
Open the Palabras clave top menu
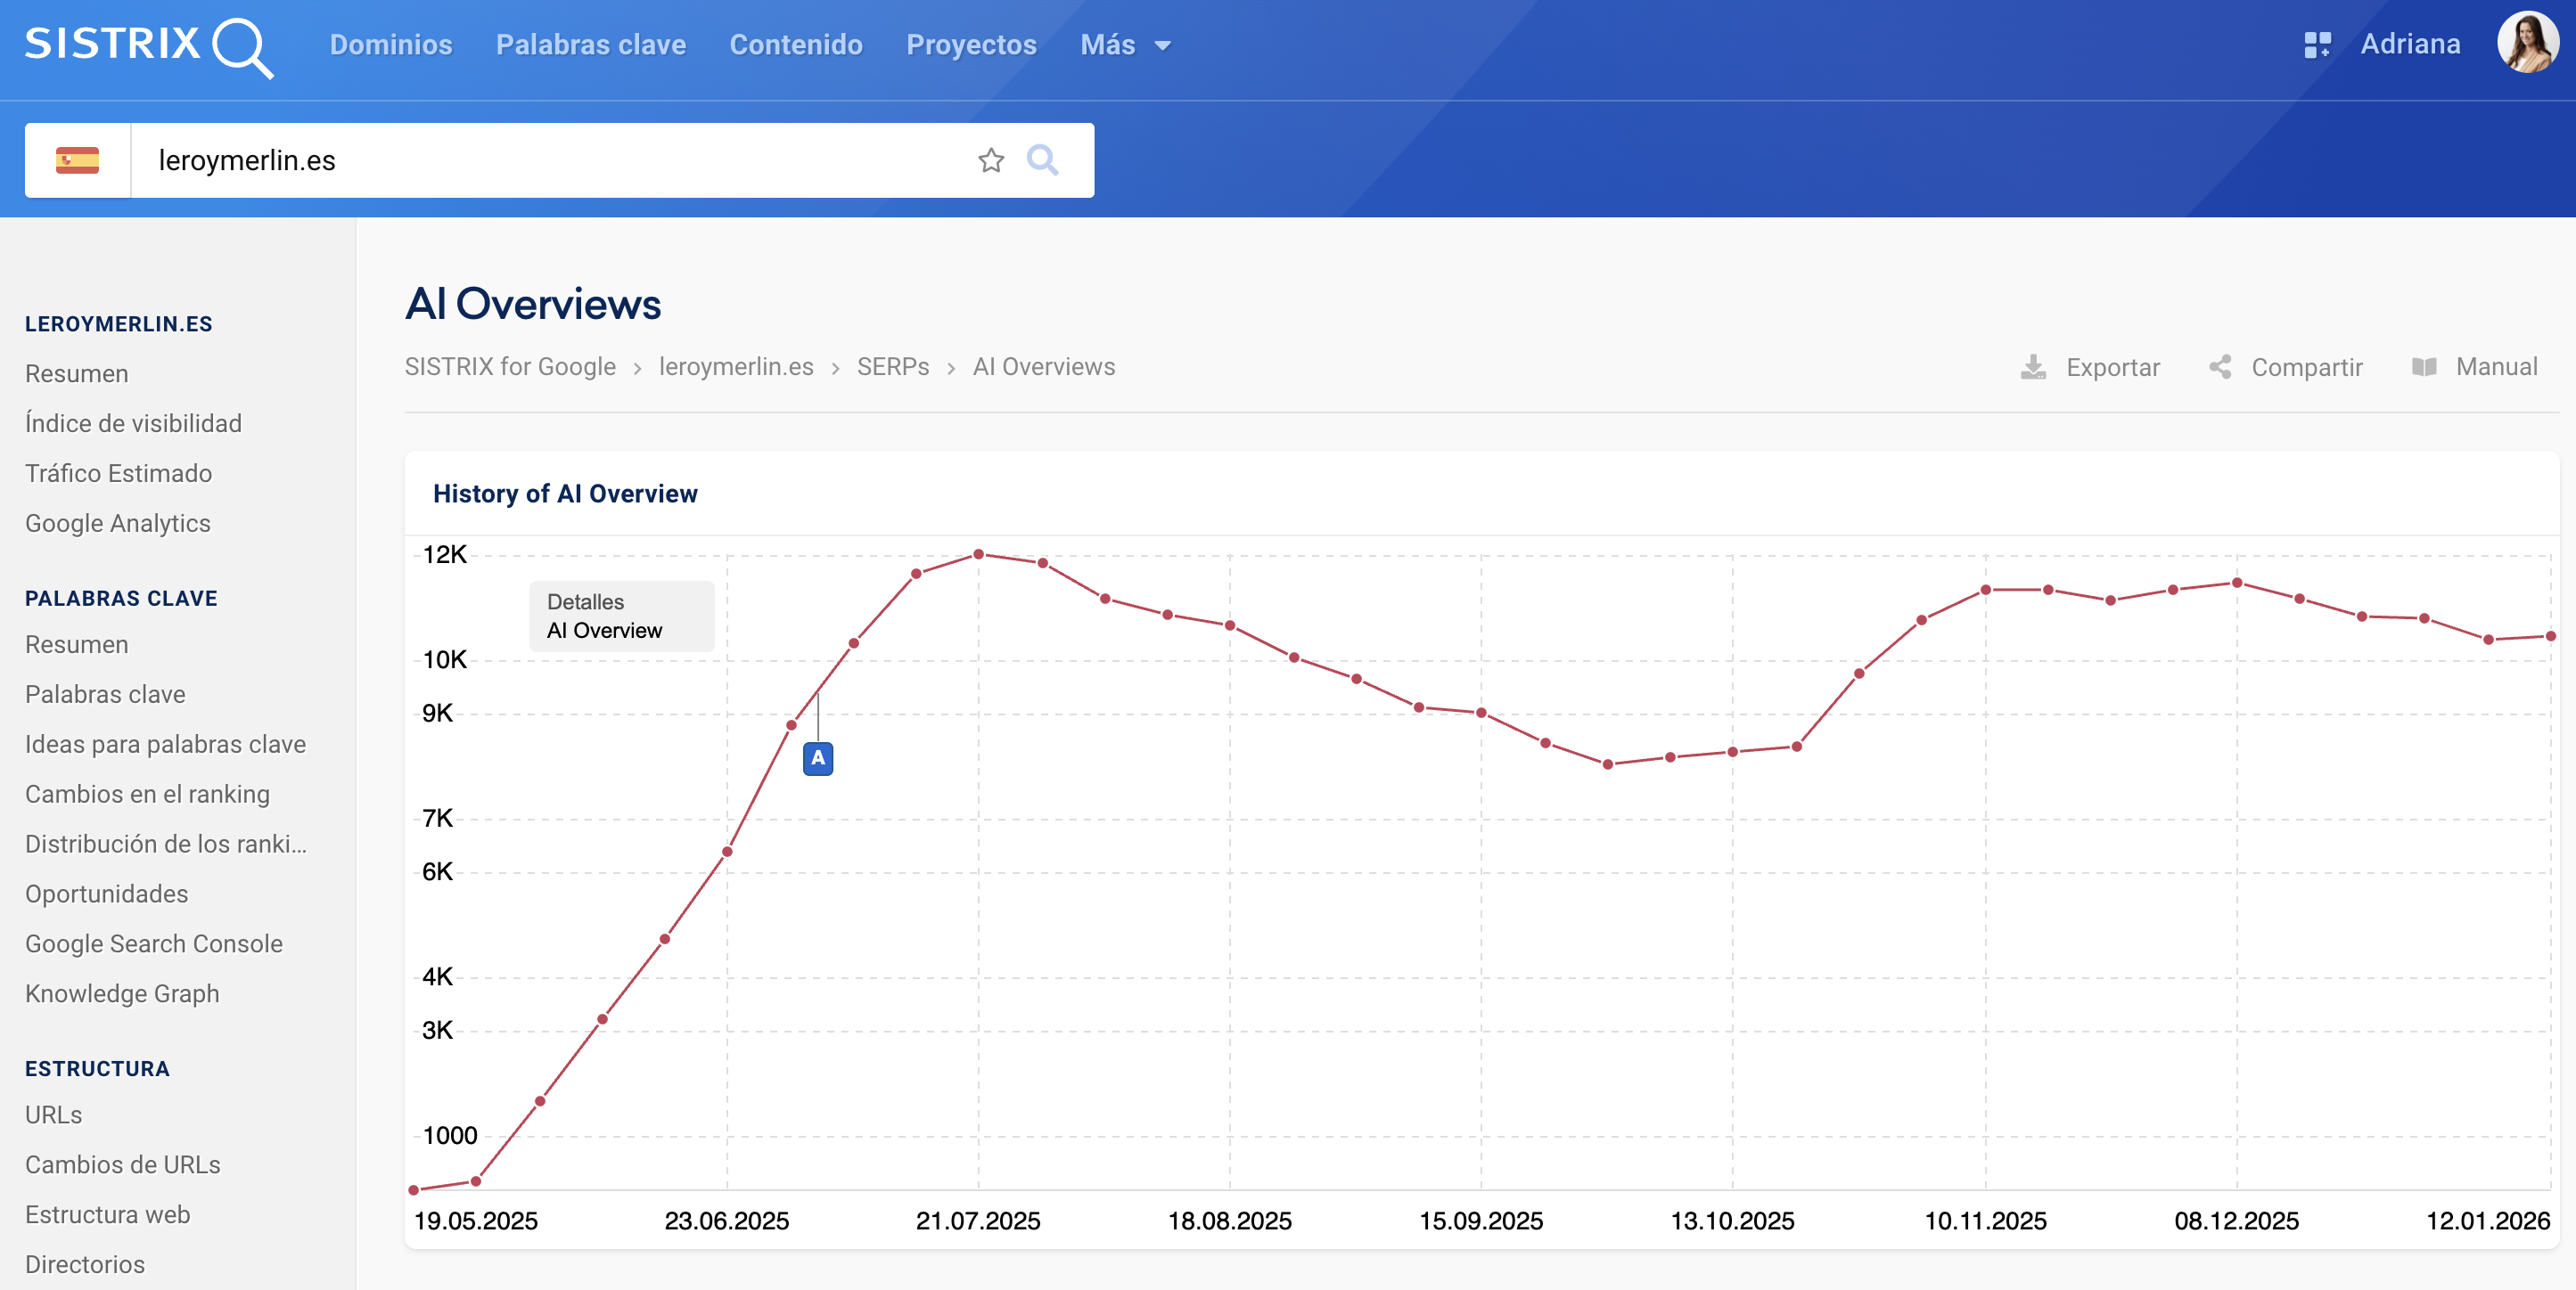[590, 45]
